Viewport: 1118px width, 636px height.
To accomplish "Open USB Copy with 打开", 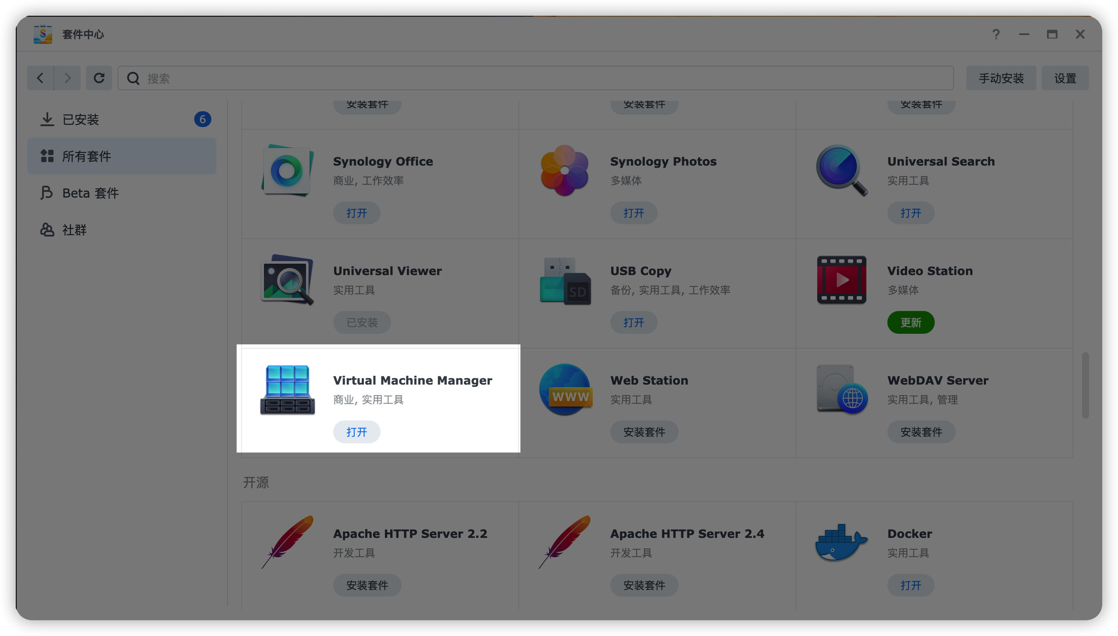I will 634,322.
